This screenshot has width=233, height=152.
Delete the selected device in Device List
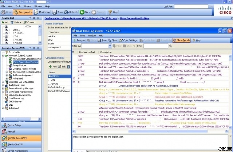click(16, 23)
